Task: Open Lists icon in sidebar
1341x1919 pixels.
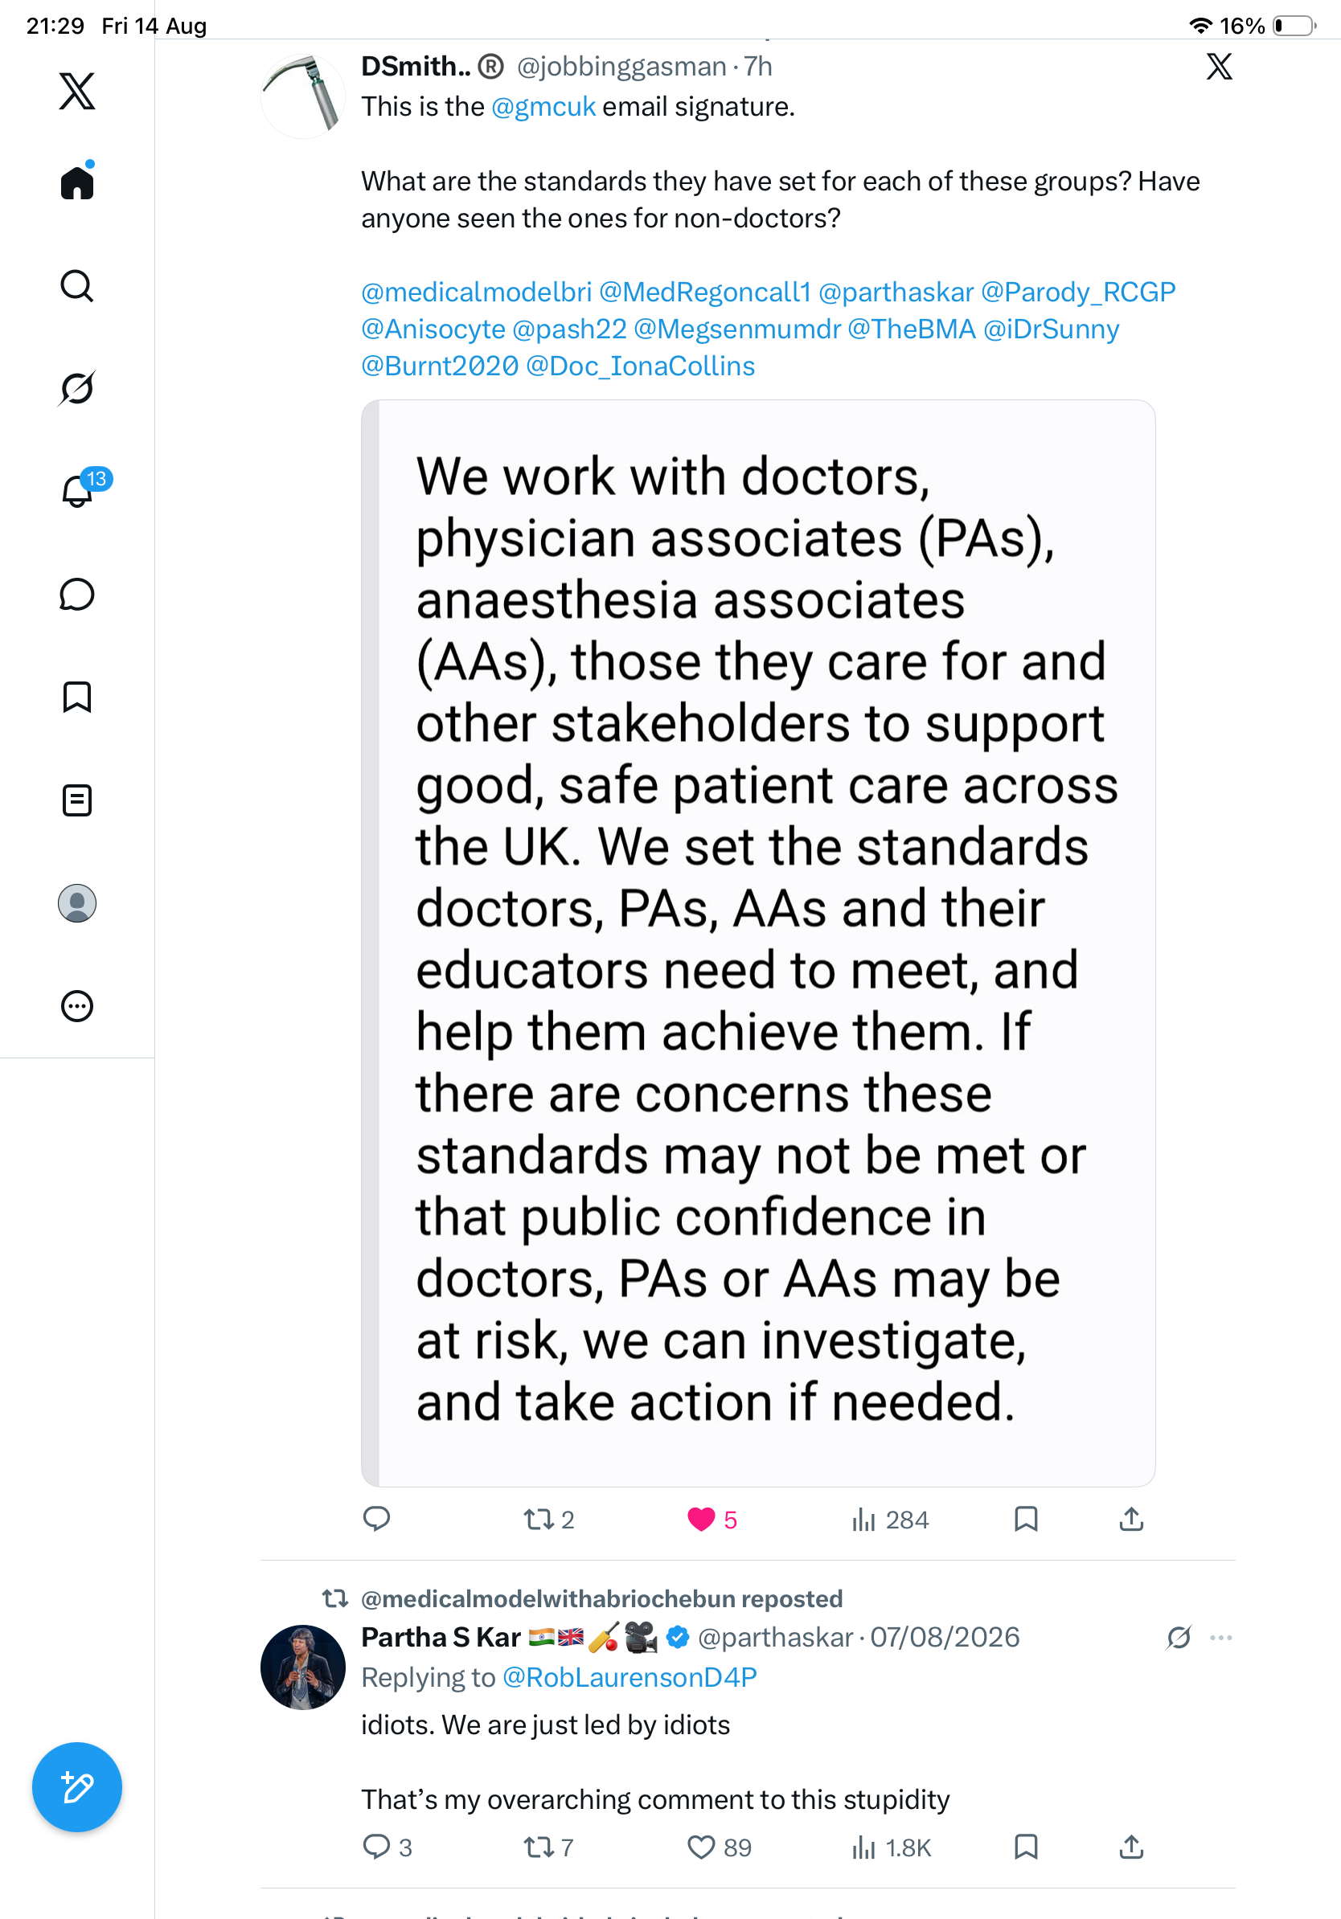Action: pyautogui.click(x=77, y=800)
